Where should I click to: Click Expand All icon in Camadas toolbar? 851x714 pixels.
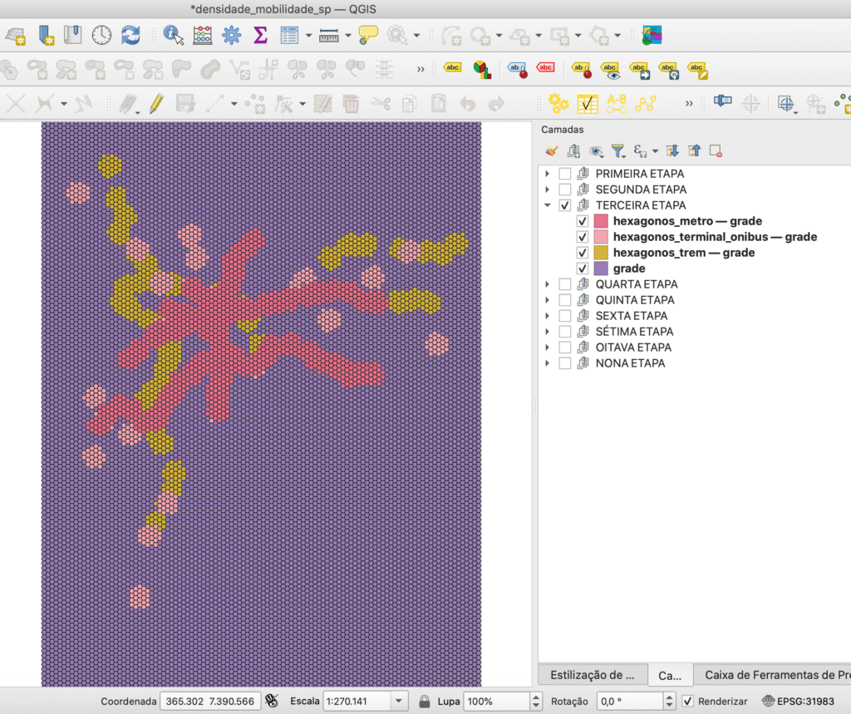[672, 151]
